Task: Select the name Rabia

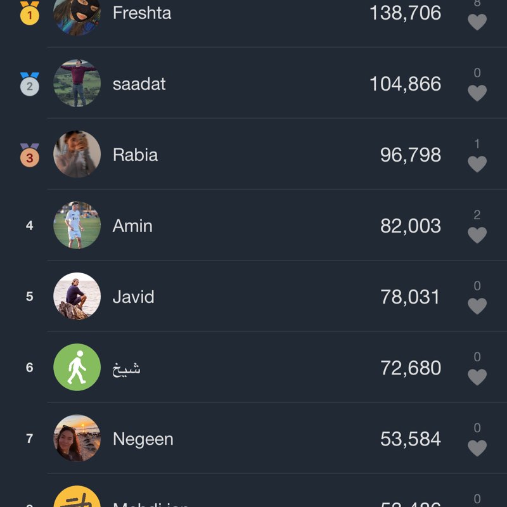Action: 135,155
